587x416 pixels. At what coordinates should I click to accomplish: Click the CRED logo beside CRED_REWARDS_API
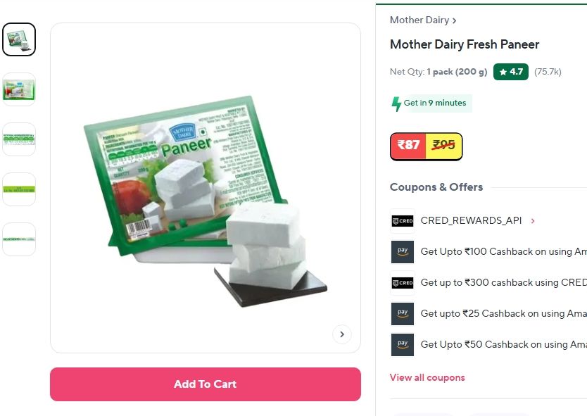[403, 221]
